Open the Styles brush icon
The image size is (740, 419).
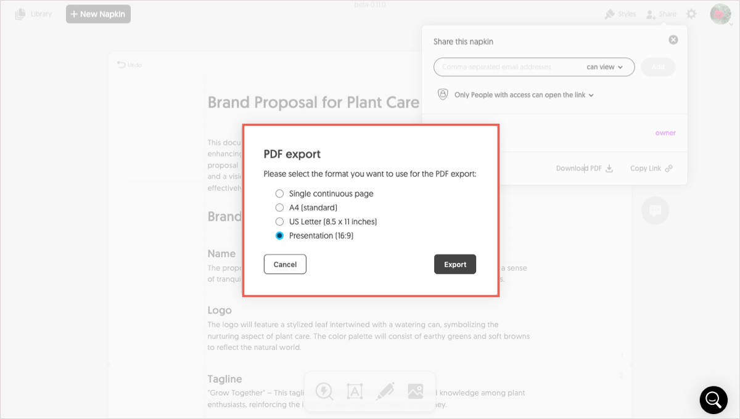[610, 14]
